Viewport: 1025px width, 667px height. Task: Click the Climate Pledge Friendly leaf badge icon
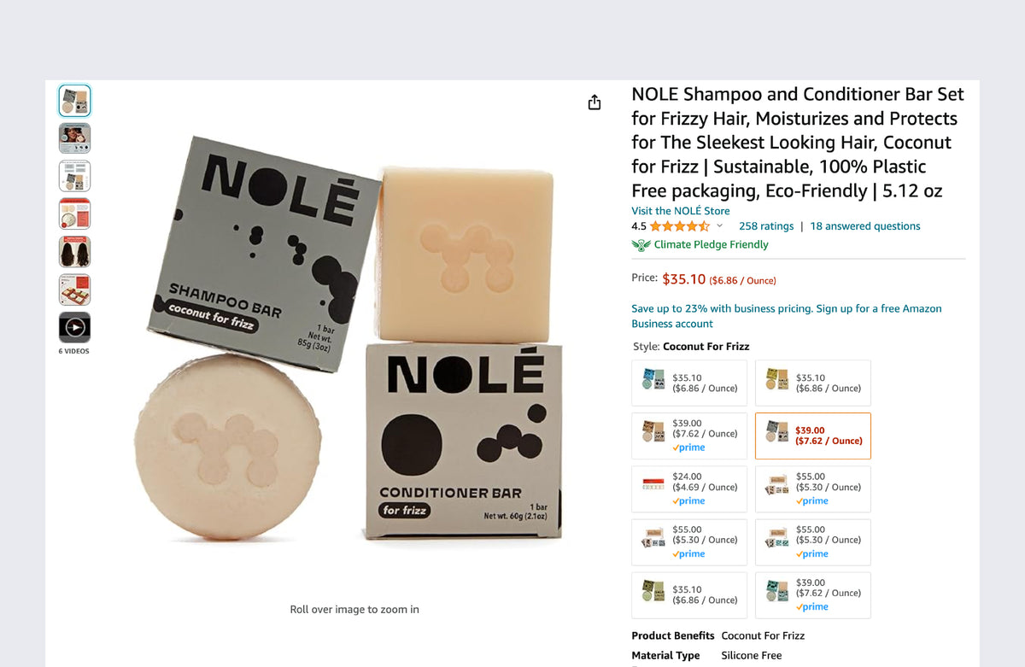point(641,245)
